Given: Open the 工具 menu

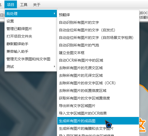Looking at the screenshot, I should click(x=24, y=4).
